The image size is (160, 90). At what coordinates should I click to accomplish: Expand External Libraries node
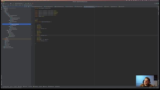pos(3,46)
